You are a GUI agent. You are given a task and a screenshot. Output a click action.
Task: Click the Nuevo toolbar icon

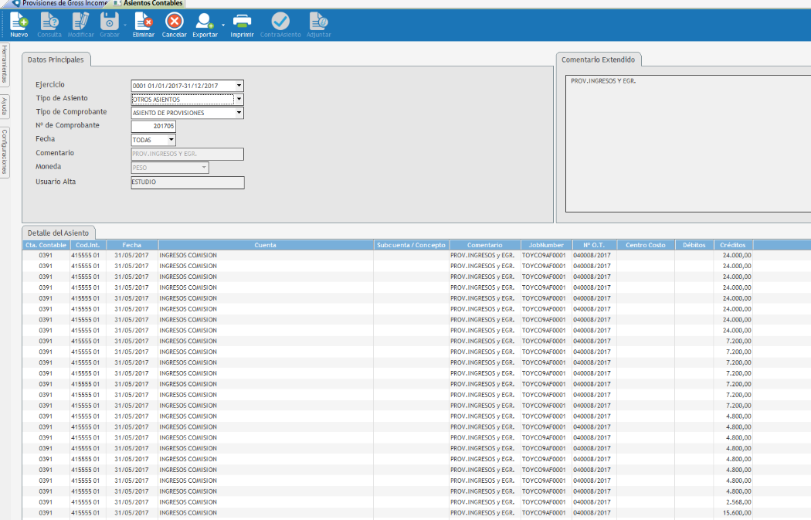(x=19, y=22)
